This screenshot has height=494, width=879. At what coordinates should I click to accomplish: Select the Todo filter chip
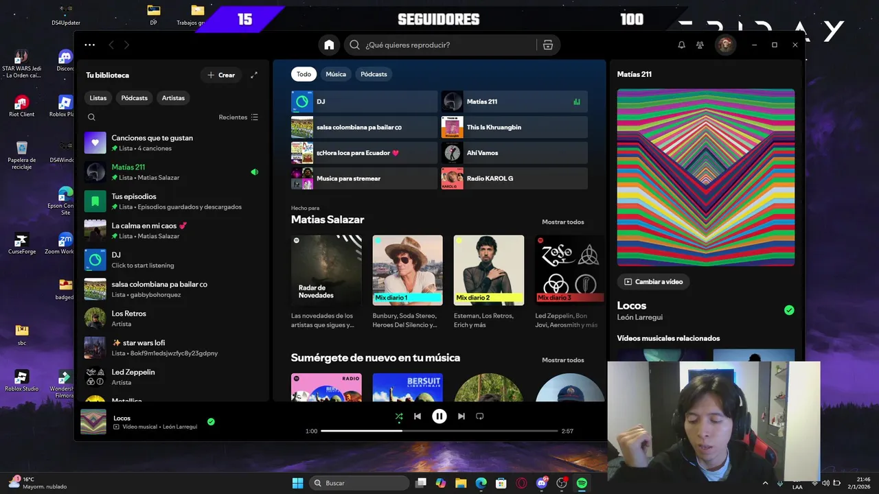(304, 74)
